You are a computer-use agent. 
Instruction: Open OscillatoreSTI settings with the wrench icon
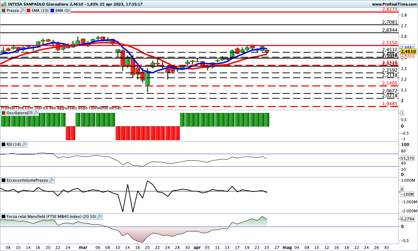coord(36,113)
